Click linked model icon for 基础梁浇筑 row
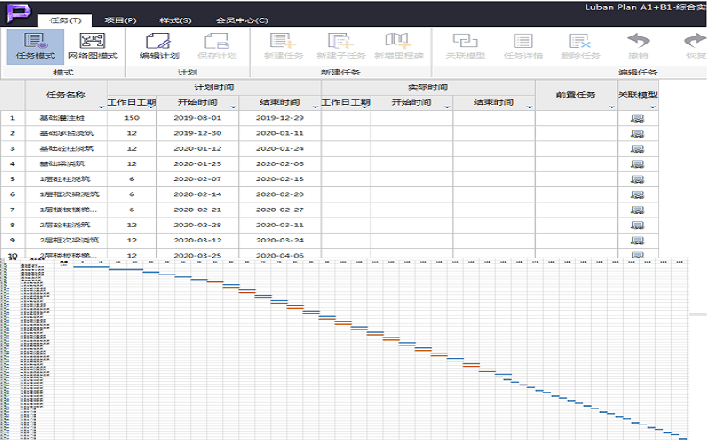The height and width of the screenshot is (444, 711). [x=637, y=164]
